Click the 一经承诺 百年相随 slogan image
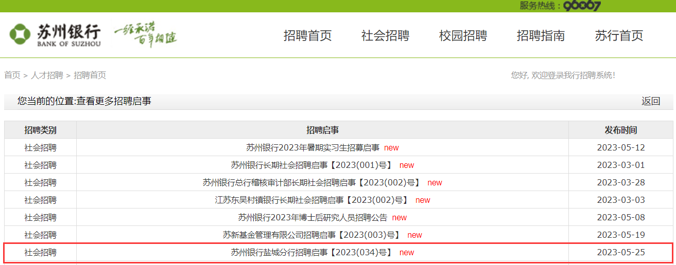676x265 pixels. 145,35
